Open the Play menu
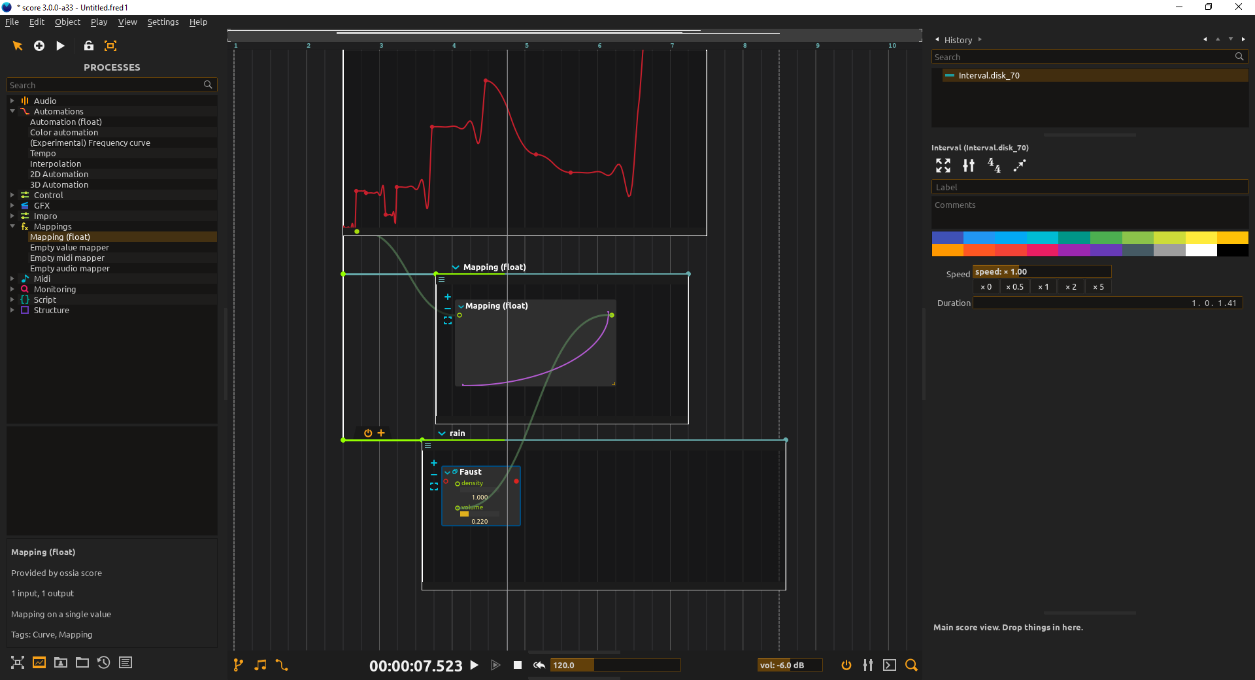Screen dimensions: 1255x680 coord(99,22)
